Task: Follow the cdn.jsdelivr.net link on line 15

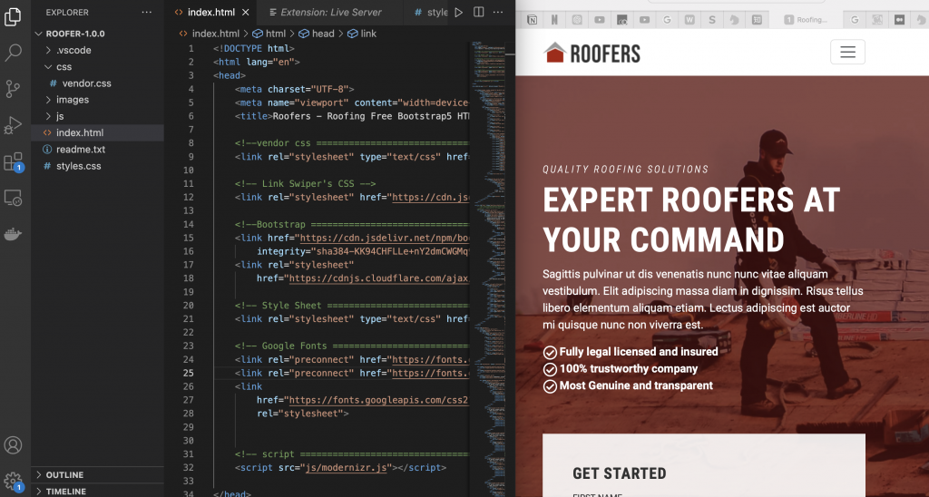Action: tap(385, 239)
